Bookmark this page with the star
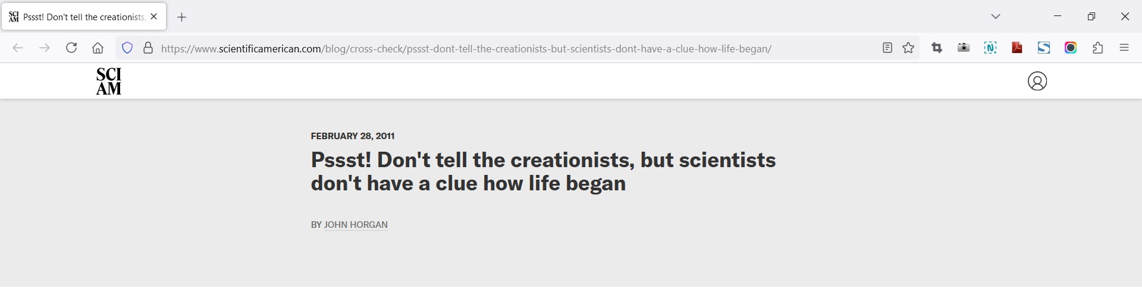1142x301 pixels. [909, 48]
